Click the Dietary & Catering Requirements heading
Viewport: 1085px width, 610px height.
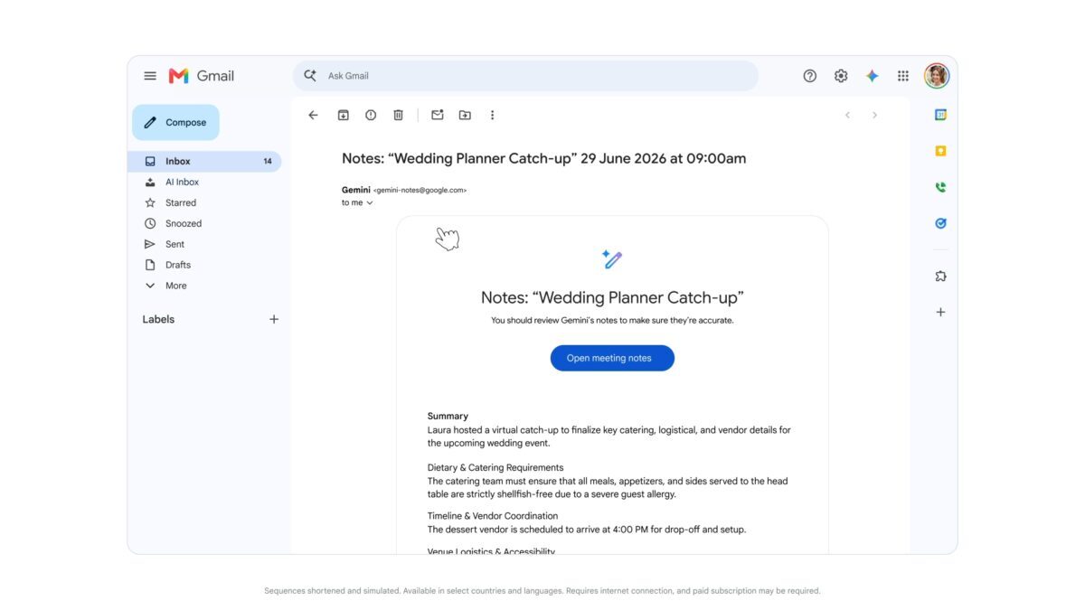495,468
